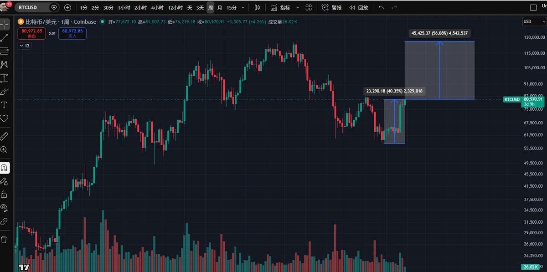This screenshot has width=547, height=272.
Task: Toggle hide all drawings eye icon
Action: pos(4,208)
